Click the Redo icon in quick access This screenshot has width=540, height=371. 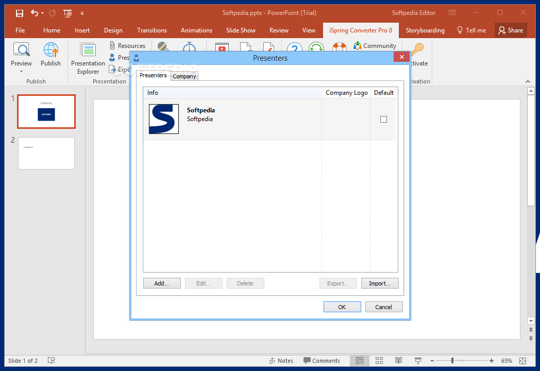click(x=53, y=13)
